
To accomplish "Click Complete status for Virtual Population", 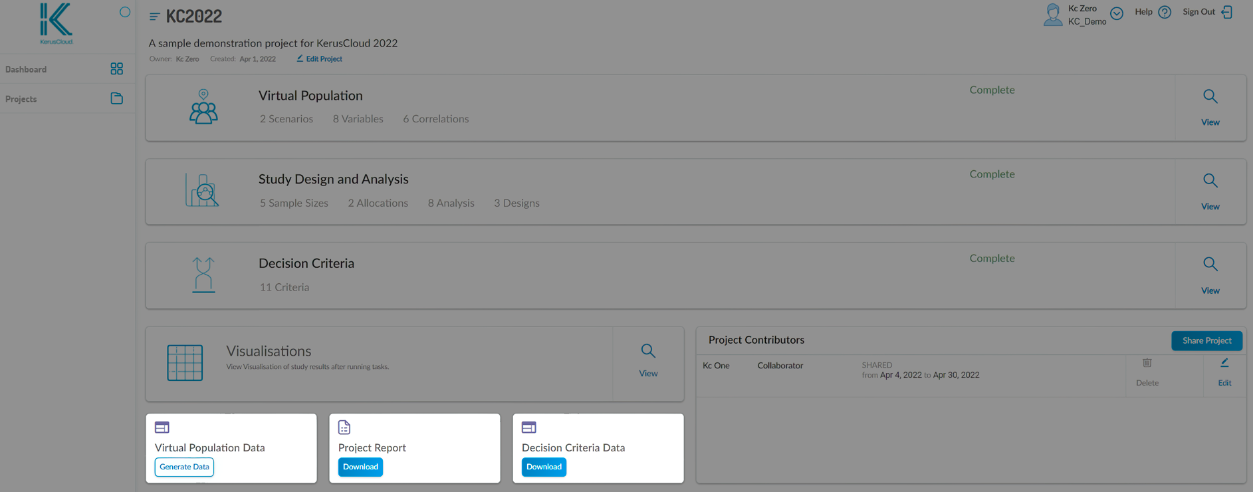I will pos(992,90).
